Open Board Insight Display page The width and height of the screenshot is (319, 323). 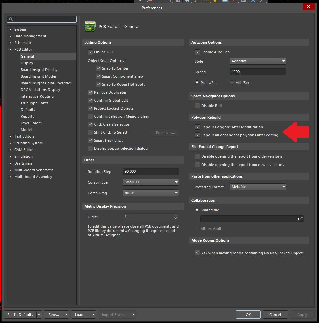(x=39, y=70)
